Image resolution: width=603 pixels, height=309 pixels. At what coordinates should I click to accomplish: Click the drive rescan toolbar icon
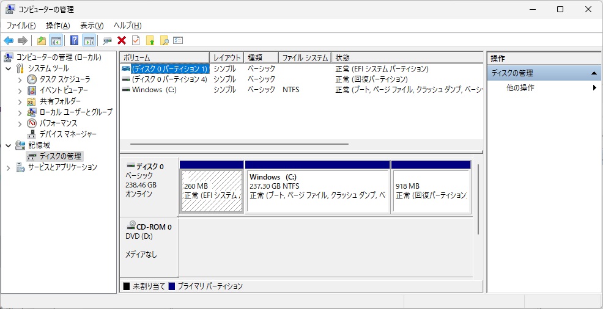107,40
